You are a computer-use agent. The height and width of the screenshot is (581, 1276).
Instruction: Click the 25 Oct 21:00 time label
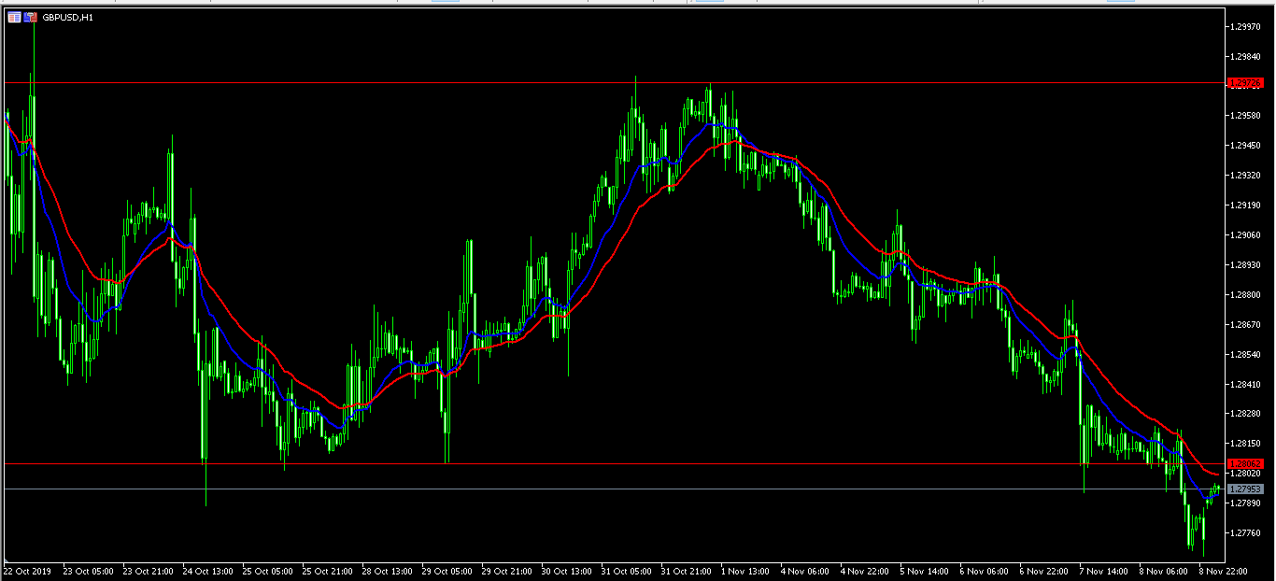point(327,570)
